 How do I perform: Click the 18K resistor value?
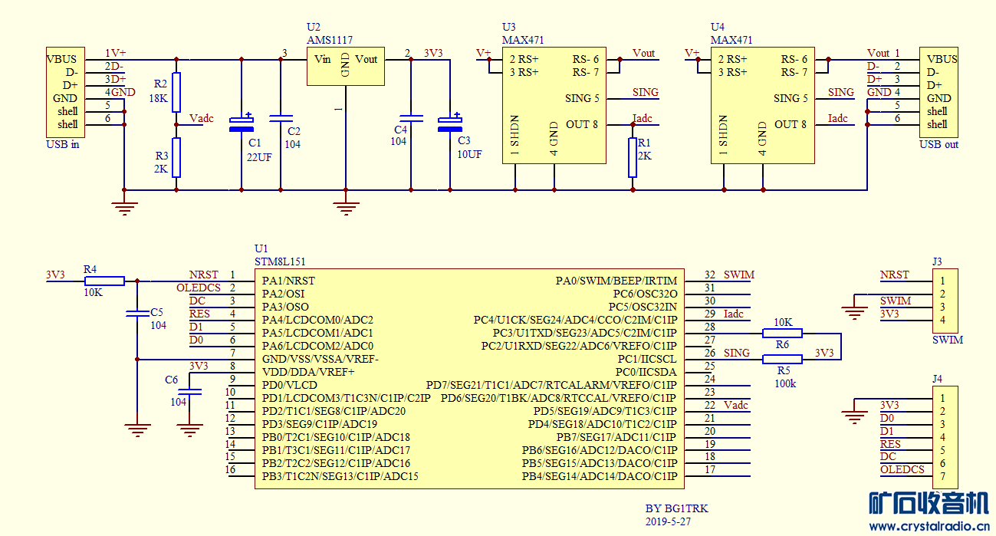159,98
